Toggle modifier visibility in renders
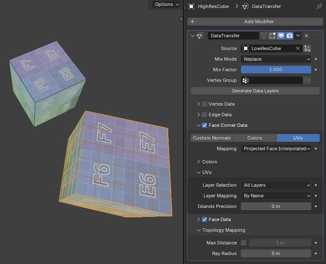The width and height of the screenshot is (326, 264). coord(289,36)
